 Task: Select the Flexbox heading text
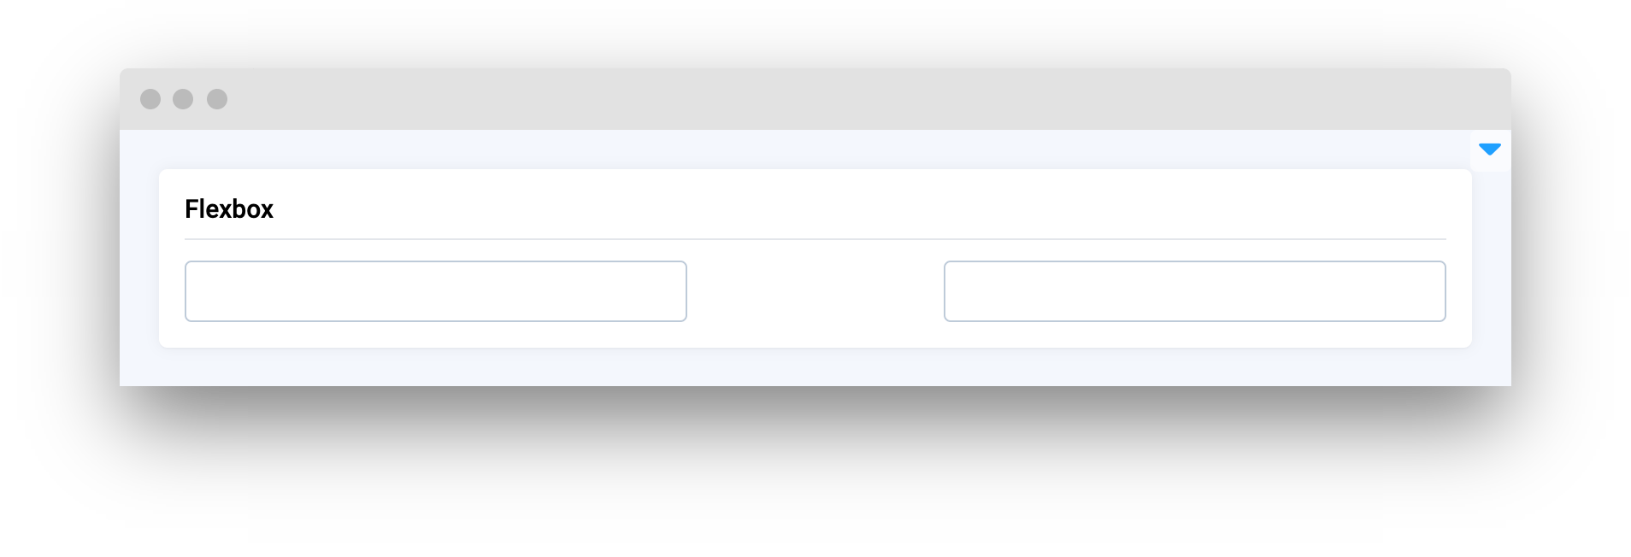click(x=229, y=209)
